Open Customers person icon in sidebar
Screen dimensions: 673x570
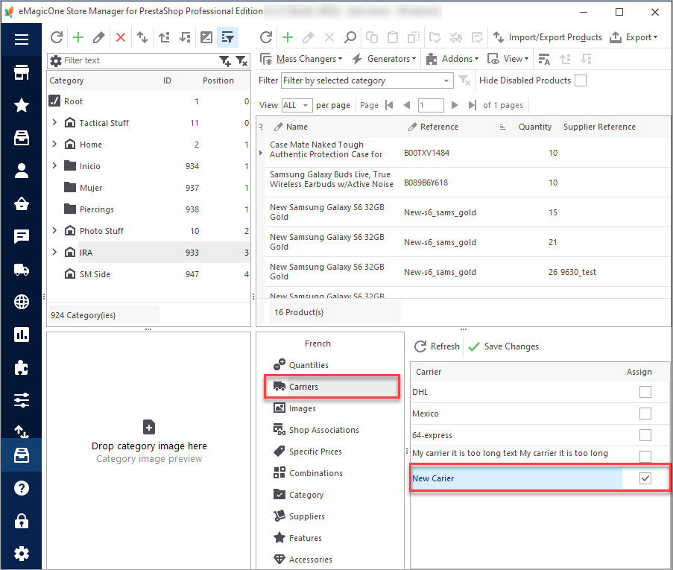[x=22, y=171]
